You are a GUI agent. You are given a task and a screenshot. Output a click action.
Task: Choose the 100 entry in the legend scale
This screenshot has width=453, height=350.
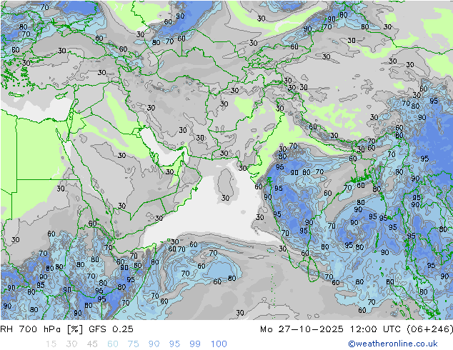pyautogui.click(x=219, y=344)
